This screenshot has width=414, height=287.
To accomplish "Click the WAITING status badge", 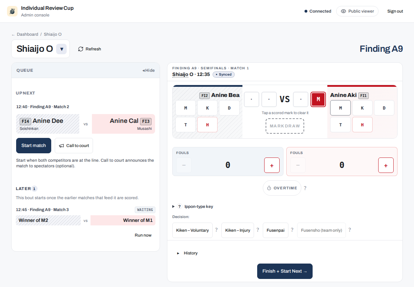I will 145,210.
